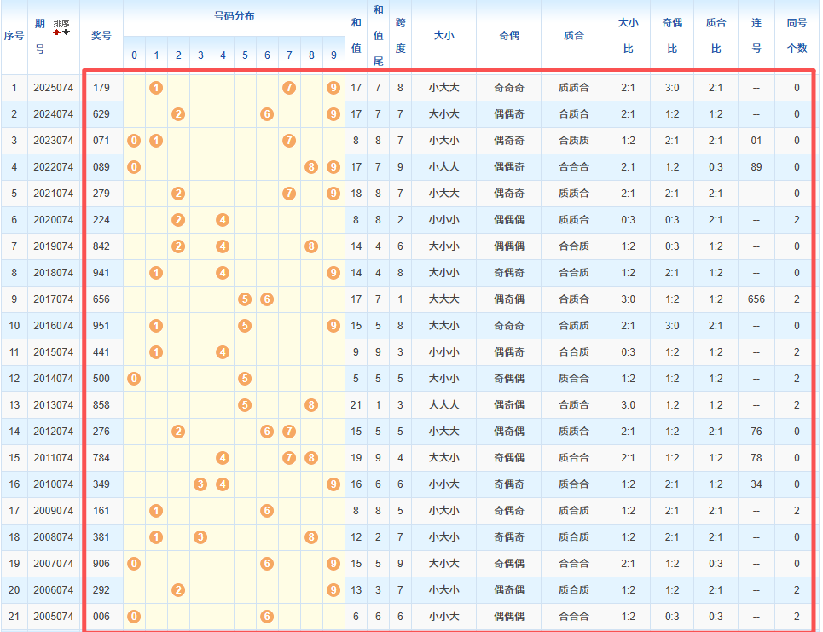
Task: Click winning number 656 cell
Action: [101, 299]
